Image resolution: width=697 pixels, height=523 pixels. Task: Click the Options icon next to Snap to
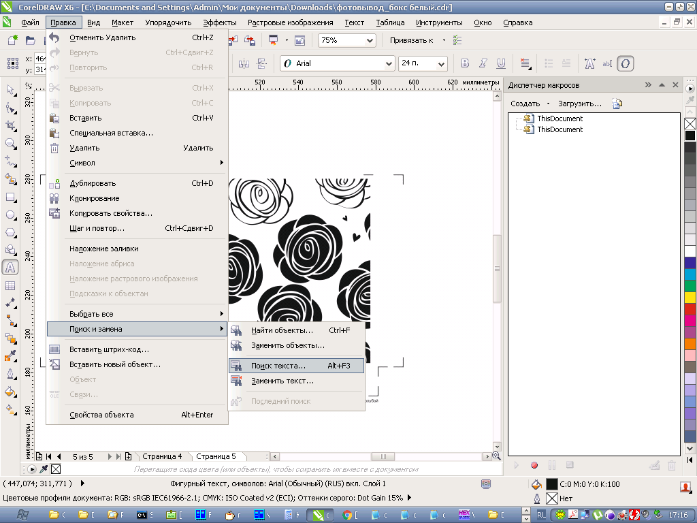[x=457, y=40]
